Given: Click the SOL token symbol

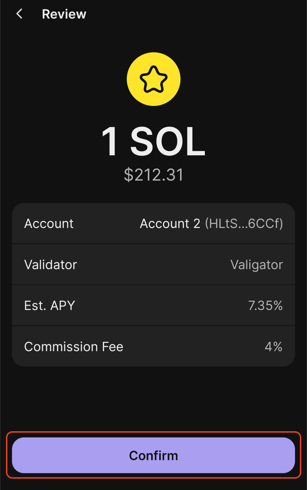Looking at the screenshot, I should point(168,141).
